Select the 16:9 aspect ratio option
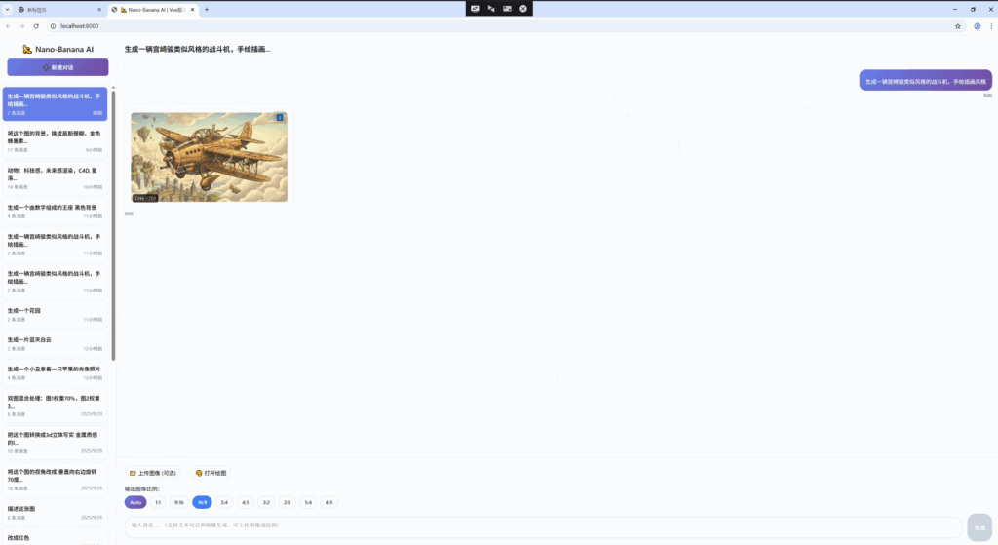The image size is (998, 545). tap(202, 502)
